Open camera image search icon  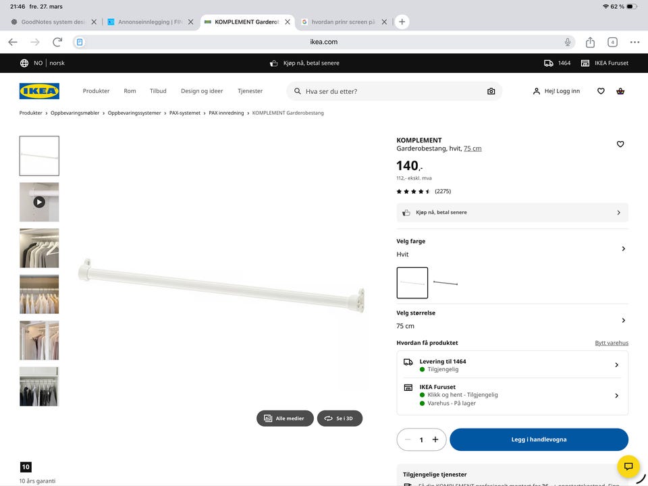tap(491, 91)
